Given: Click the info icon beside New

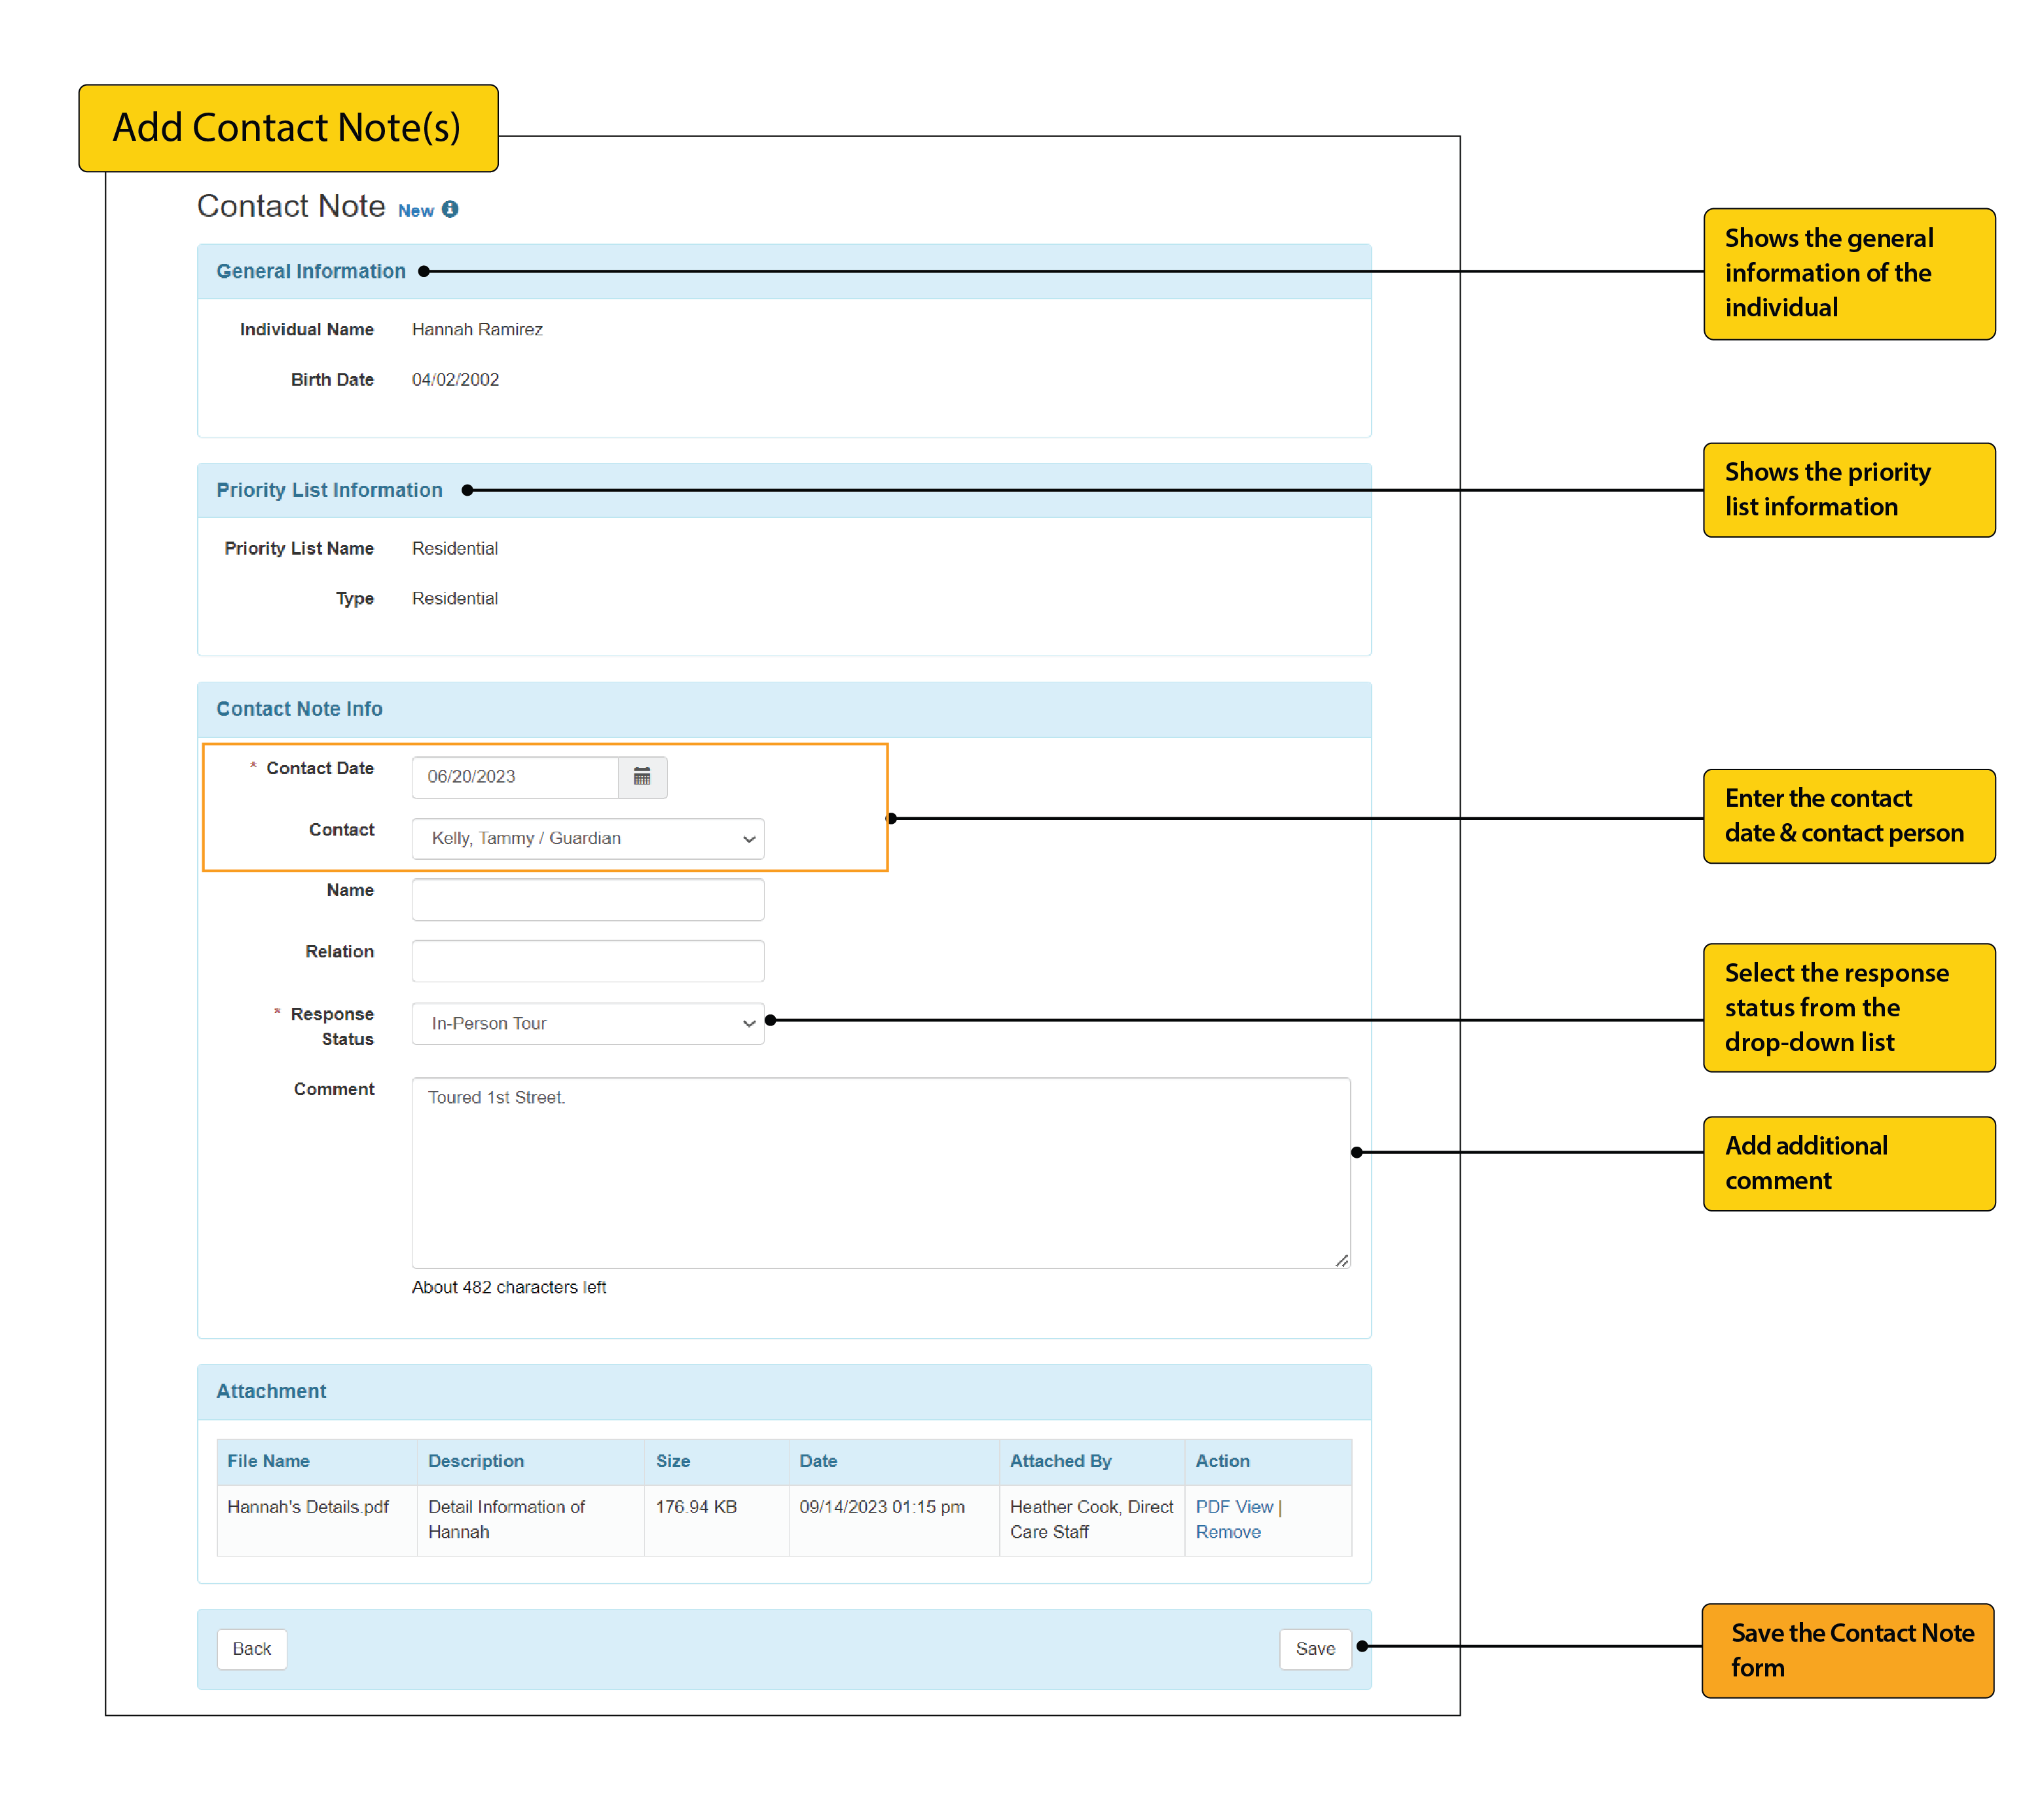Looking at the screenshot, I should (450, 209).
